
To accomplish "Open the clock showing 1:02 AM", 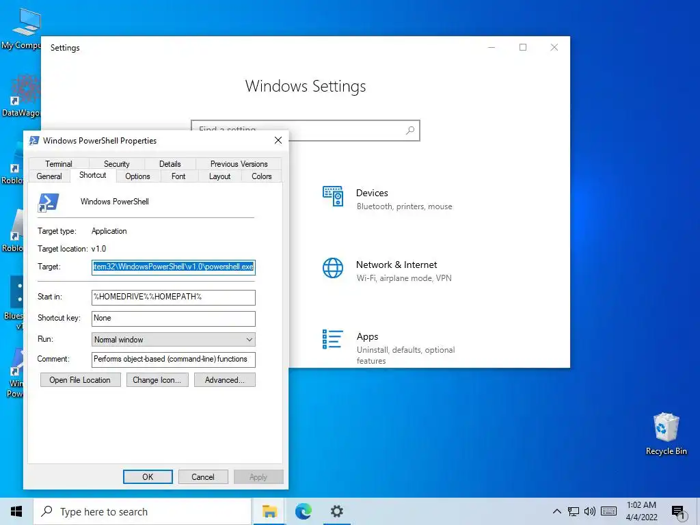I will click(641, 511).
